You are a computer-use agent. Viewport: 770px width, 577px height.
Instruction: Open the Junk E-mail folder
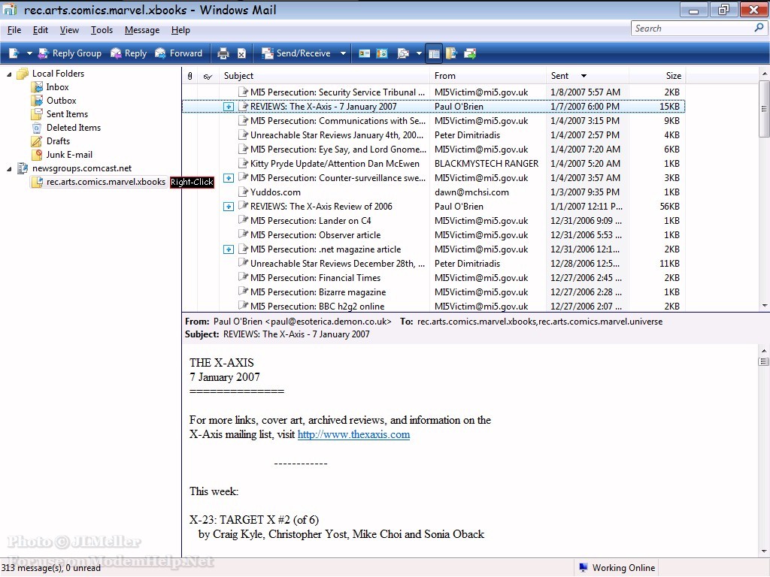pos(69,155)
